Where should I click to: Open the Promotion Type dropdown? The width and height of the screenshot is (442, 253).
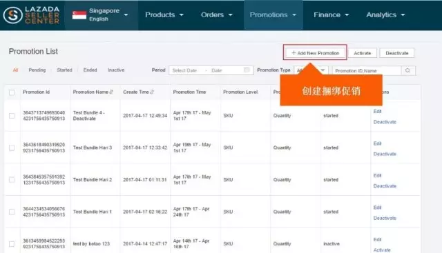311,70
